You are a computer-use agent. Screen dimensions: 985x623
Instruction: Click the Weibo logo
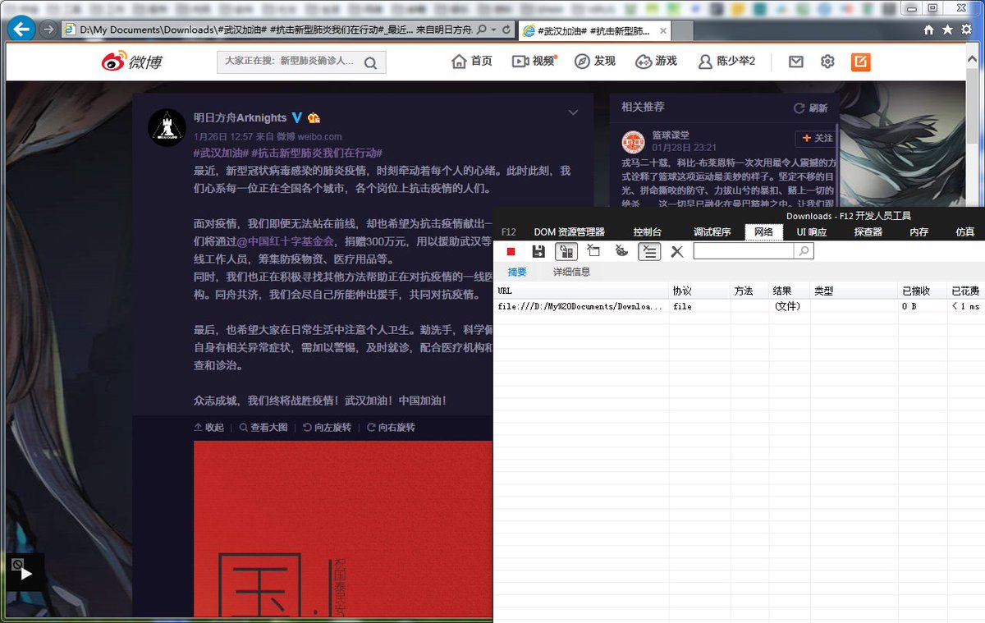131,62
